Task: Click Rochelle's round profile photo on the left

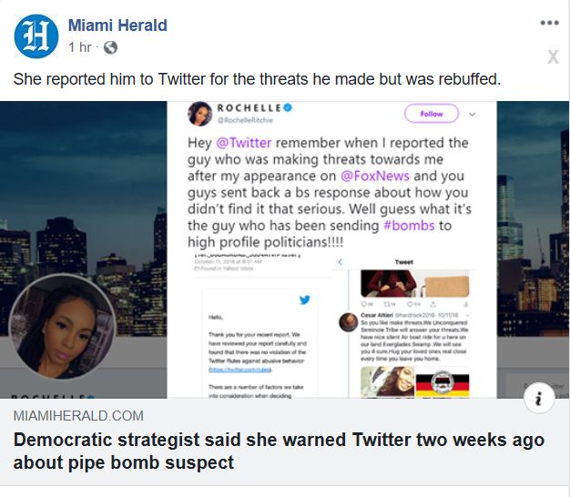Action: pos(62,327)
